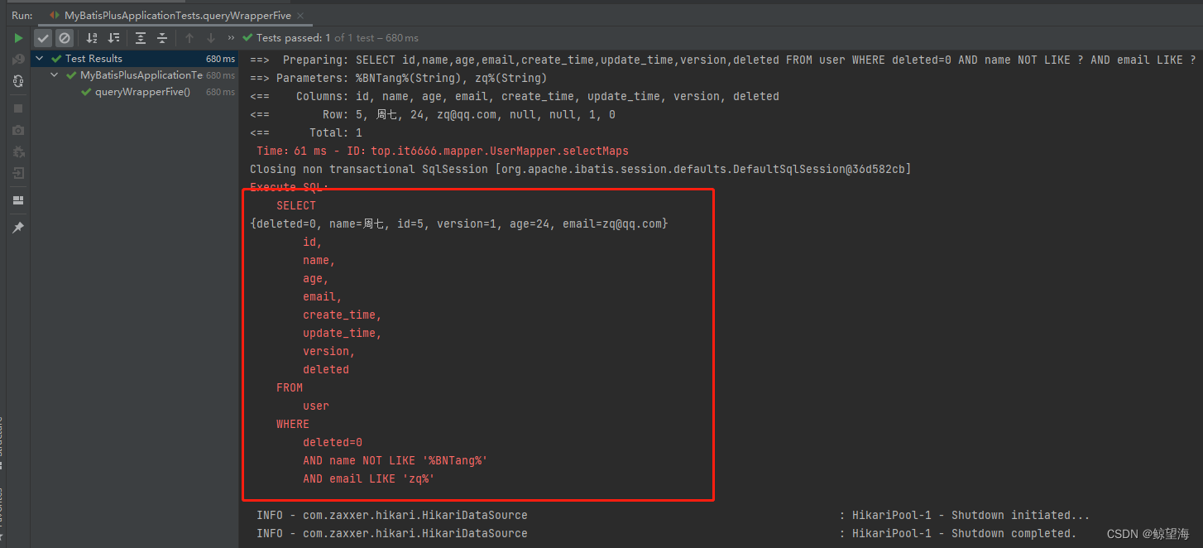This screenshot has width=1203, height=548.
Task: Go to next failed test arrow
Action: pyautogui.click(x=211, y=38)
